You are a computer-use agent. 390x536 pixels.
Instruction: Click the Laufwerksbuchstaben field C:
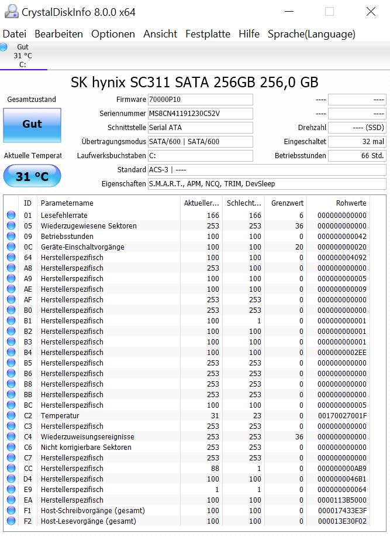(x=201, y=156)
